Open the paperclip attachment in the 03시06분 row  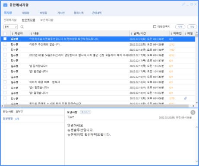pos(185,98)
